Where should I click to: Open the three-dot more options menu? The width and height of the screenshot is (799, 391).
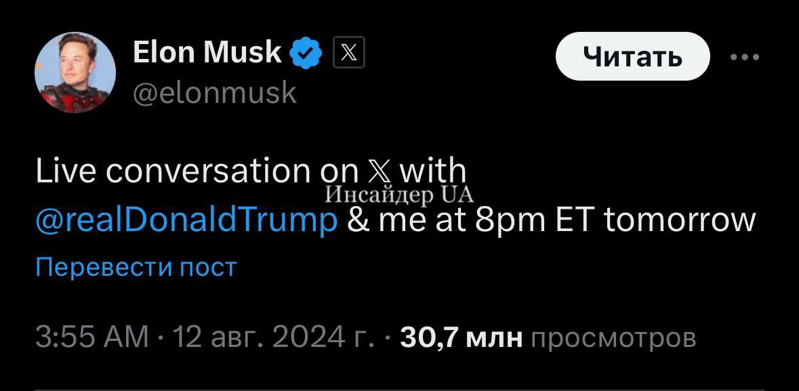tap(745, 58)
